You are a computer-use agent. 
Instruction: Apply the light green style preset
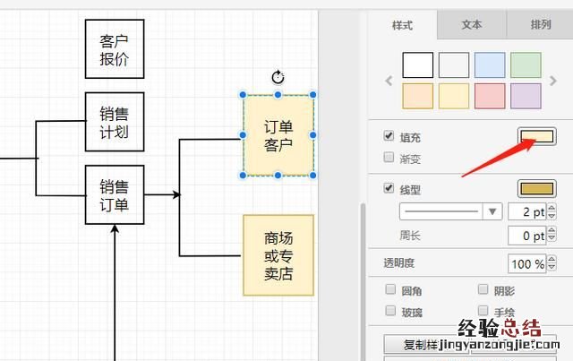pyautogui.click(x=526, y=65)
